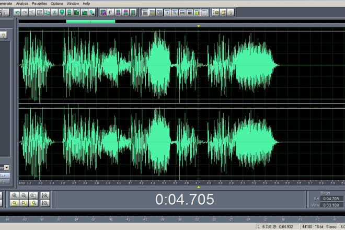Click the Zoom Out Horizontally magnifier
345x230 pixels.
(24, 195)
